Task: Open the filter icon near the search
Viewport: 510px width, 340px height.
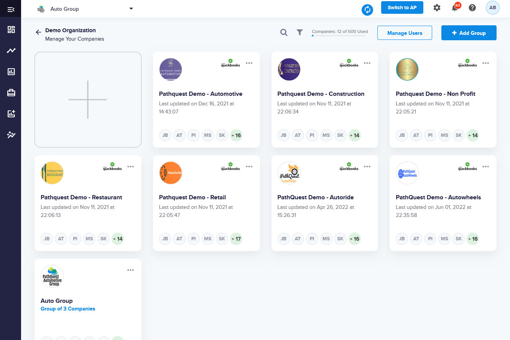Action: pos(299,32)
